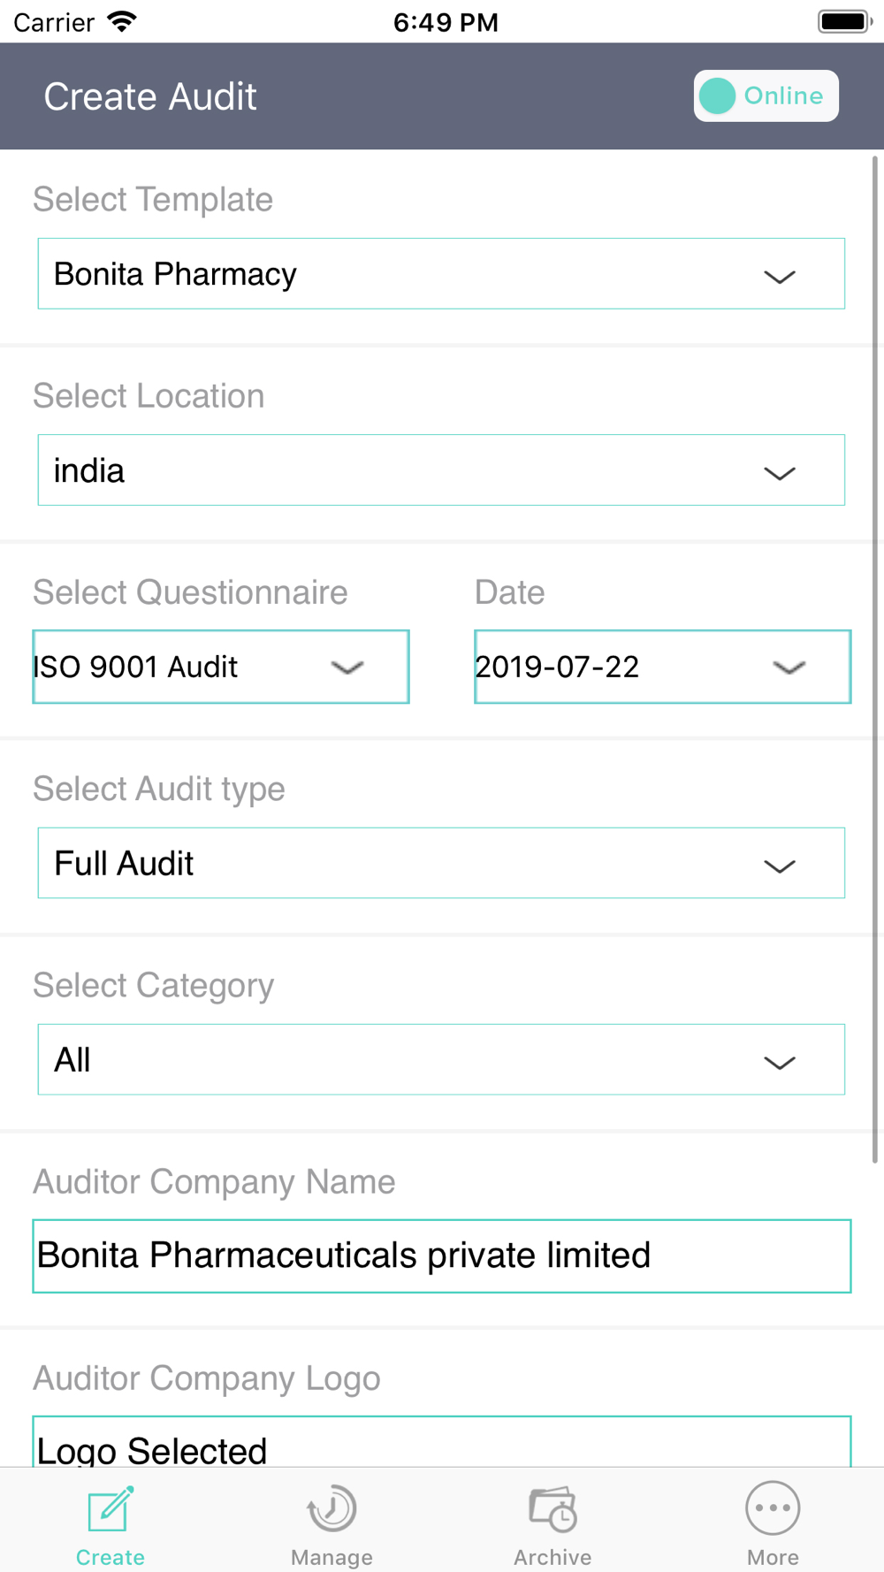Open the More ellipsis icon
This screenshot has height=1572, width=884.
coord(773,1508)
